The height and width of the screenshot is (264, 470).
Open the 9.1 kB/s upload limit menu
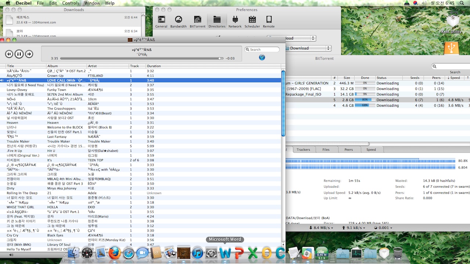(354, 228)
